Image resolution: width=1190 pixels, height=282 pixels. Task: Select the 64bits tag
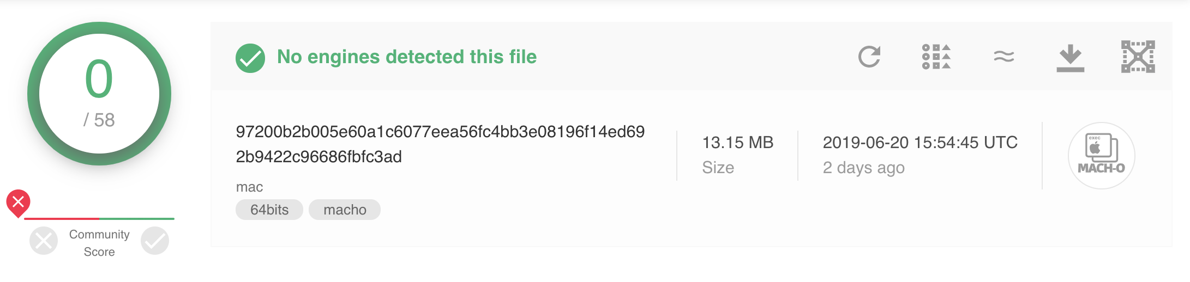(269, 210)
